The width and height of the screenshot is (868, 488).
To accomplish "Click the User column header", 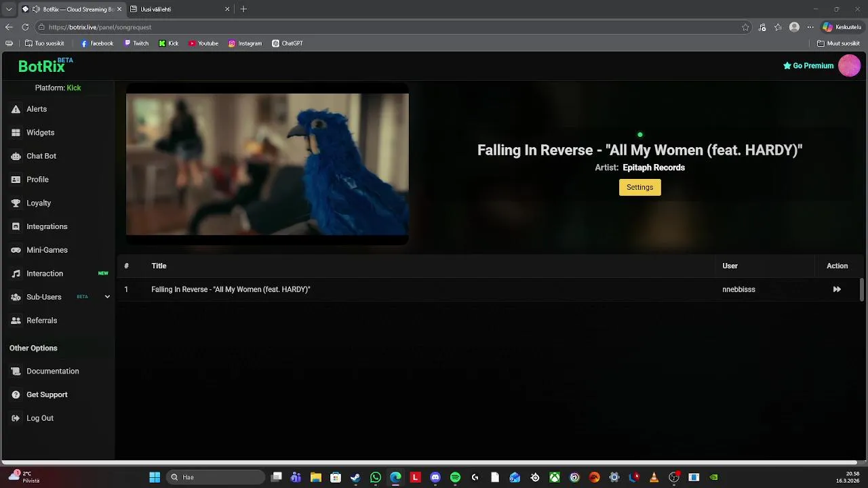I will tap(730, 266).
